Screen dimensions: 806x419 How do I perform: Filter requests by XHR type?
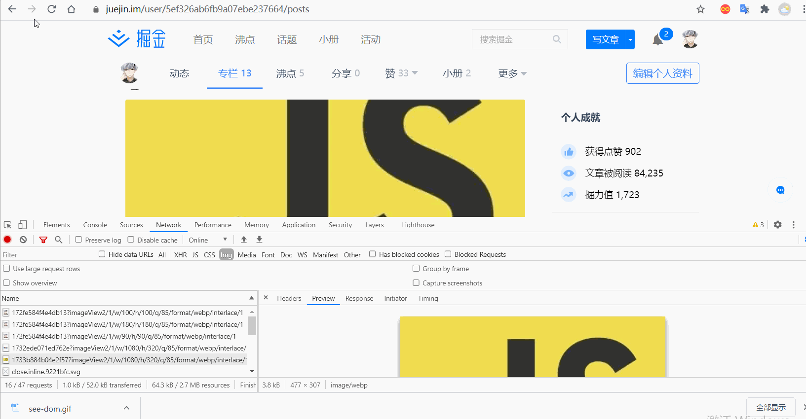[x=181, y=255]
